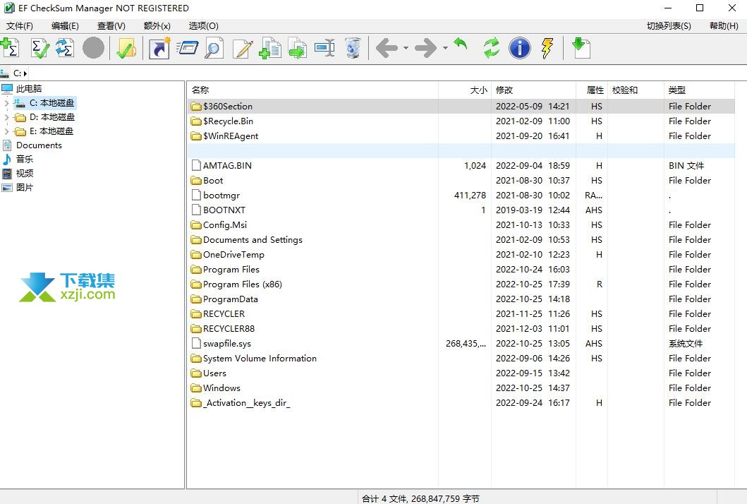Click the run window icon with speed lines
747x504 pixels.
(x=187, y=48)
